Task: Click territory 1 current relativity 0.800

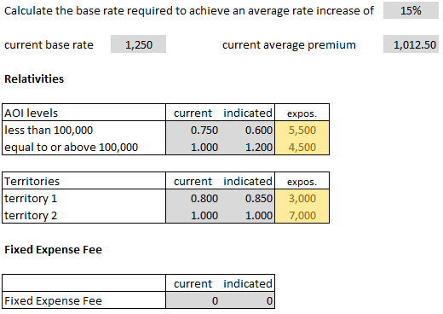Action: pyautogui.click(x=193, y=198)
